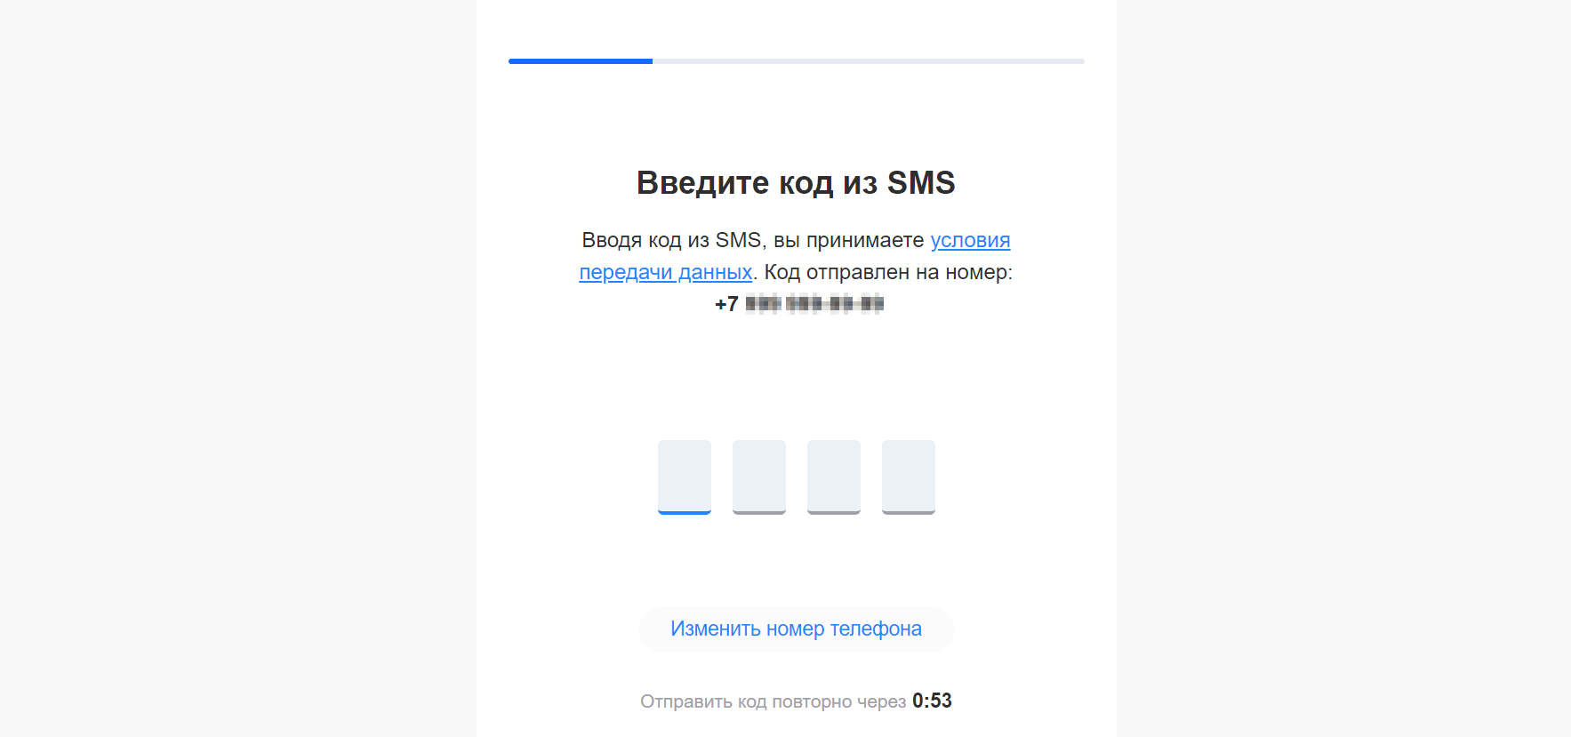Click the gray page background right of the form
The width and height of the screenshot is (1571, 737).
1343,368
